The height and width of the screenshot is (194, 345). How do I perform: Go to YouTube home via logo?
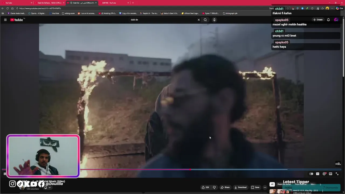point(17,20)
